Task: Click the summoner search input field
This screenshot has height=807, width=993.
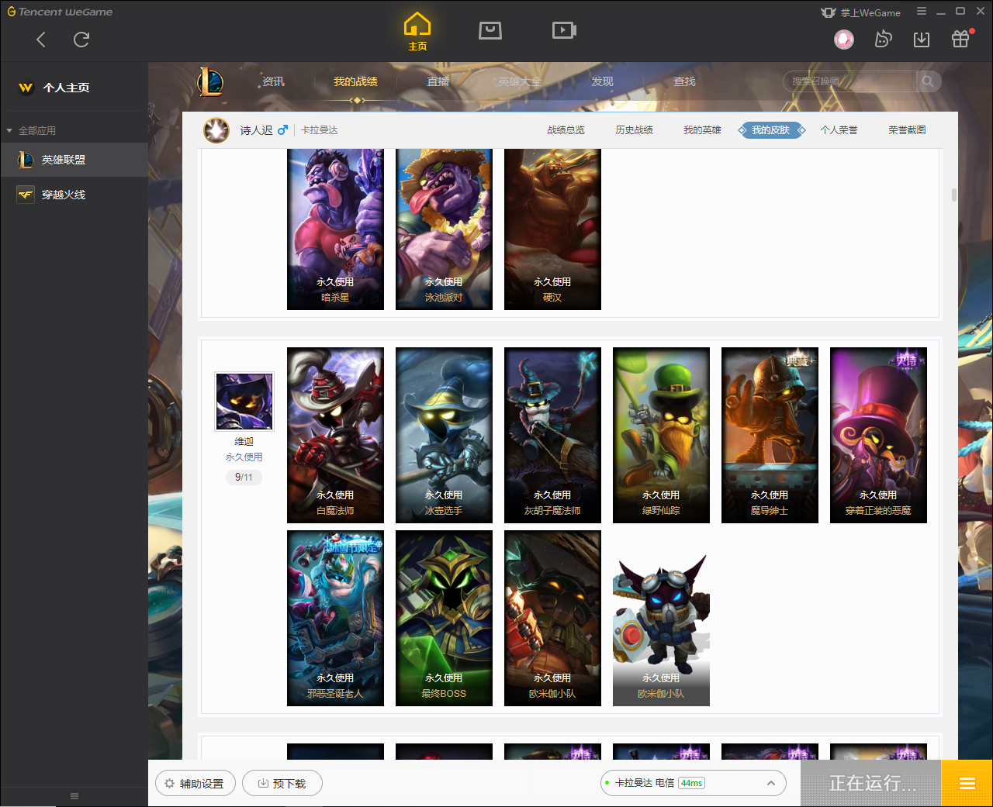Action: pos(850,81)
